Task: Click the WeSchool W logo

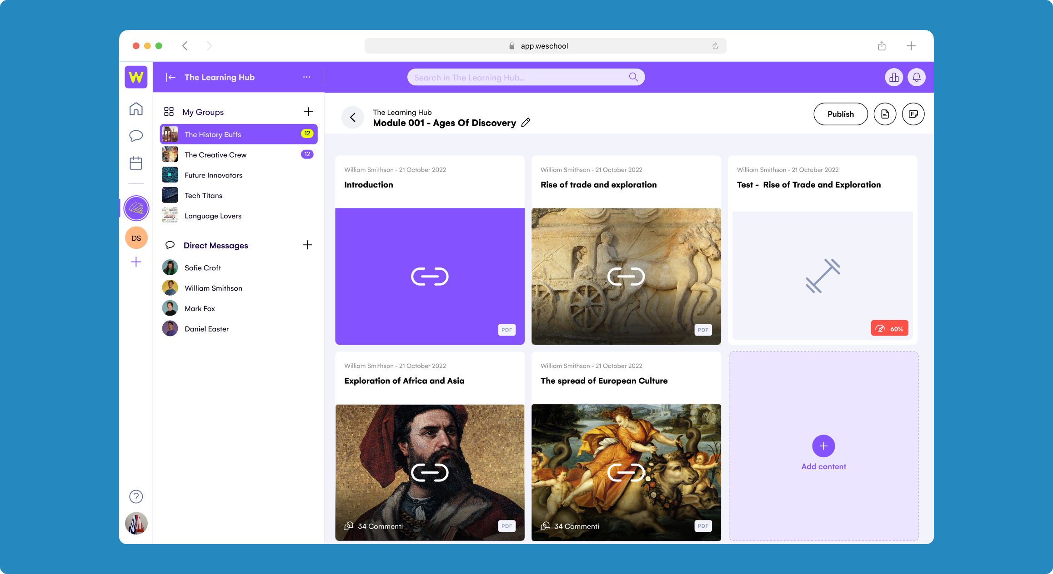Action: point(136,77)
